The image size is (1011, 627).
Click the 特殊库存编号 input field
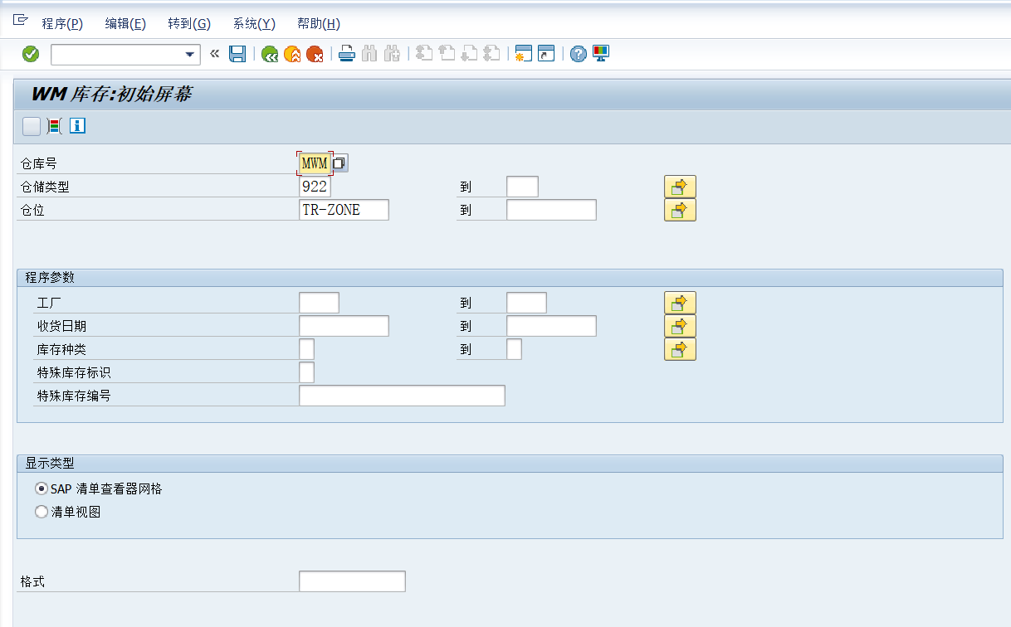(x=402, y=396)
